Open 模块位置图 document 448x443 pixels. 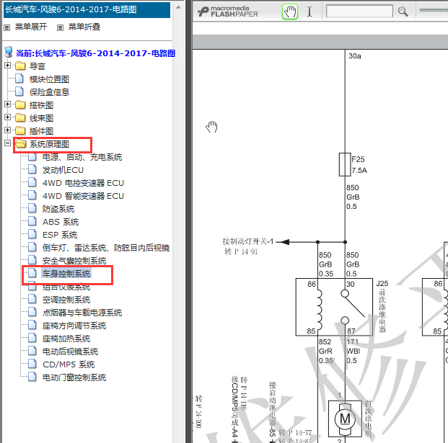tap(50, 79)
